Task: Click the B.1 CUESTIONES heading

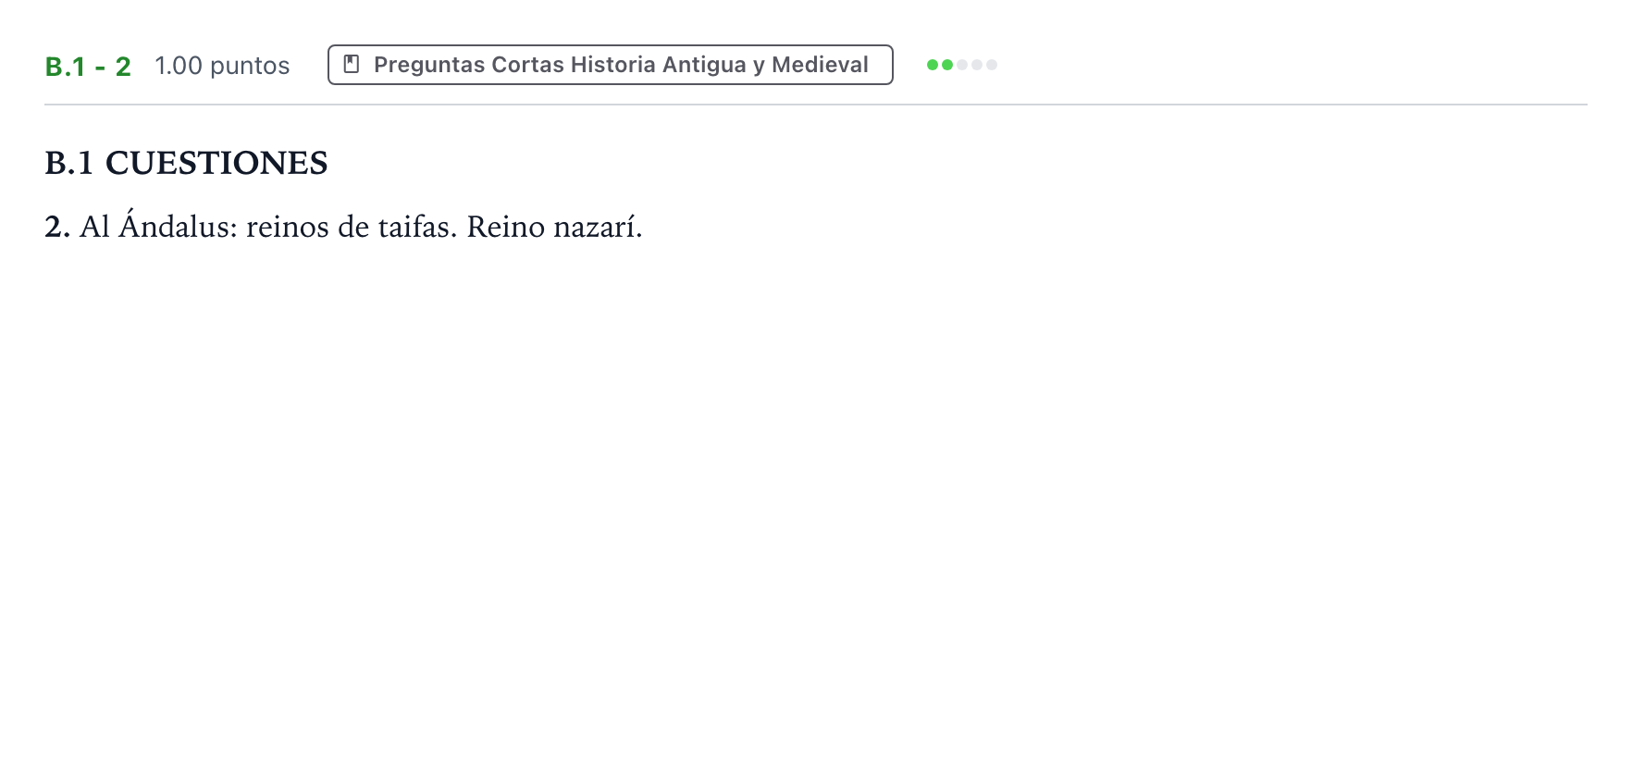Action: [186, 163]
